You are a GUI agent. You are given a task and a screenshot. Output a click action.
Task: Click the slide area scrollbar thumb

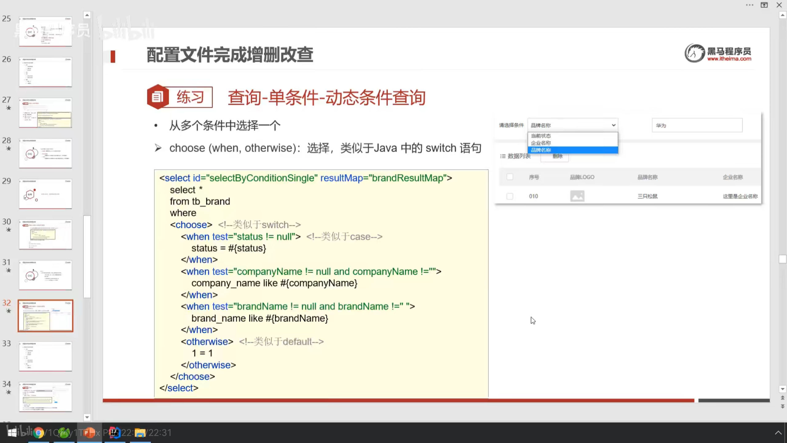tap(783, 259)
